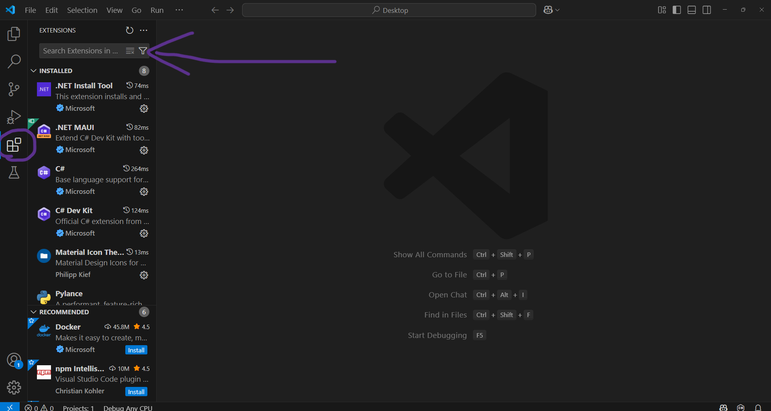Collapse the RECOMMENDED section
The image size is (771, 411).
click(33, 312)
